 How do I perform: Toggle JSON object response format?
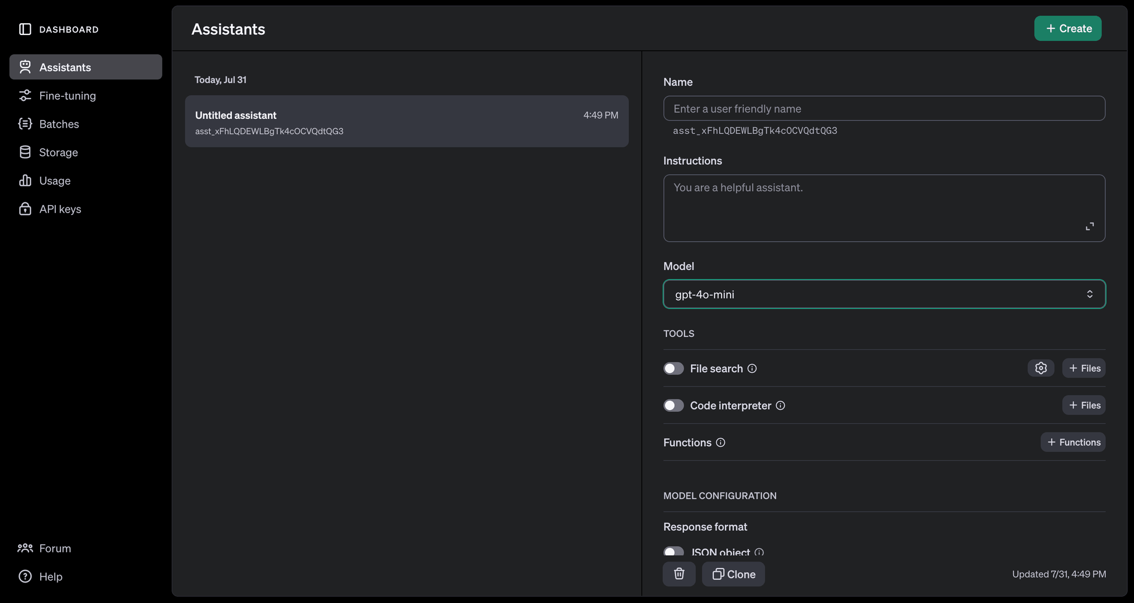673,551
